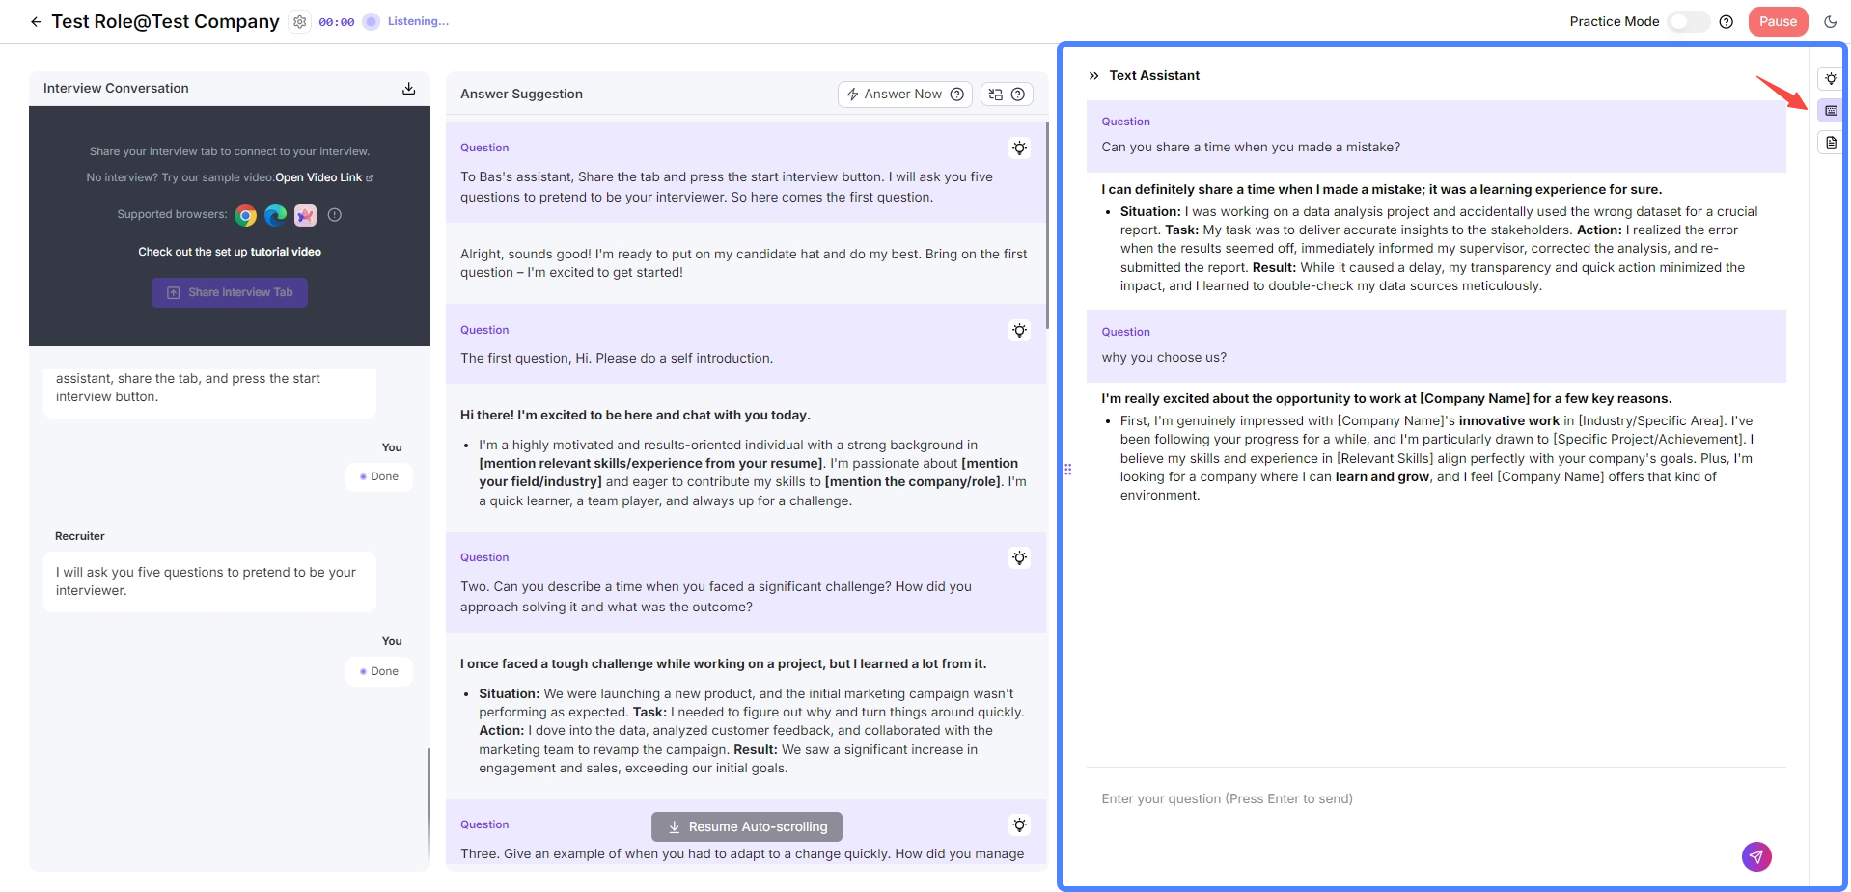Click Share Interview Tab button
This screenshot has height=892, width=1851.
pyautogui.click(x=230, y=292)
